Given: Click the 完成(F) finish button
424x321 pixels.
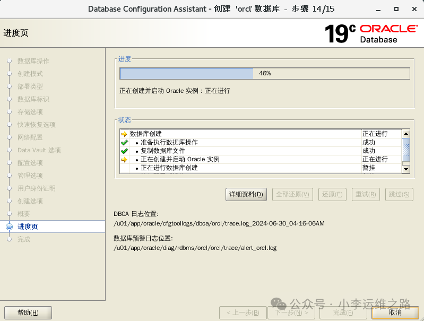Looking at the screenshot, I should pyautogui.click(x=343, y=313).
